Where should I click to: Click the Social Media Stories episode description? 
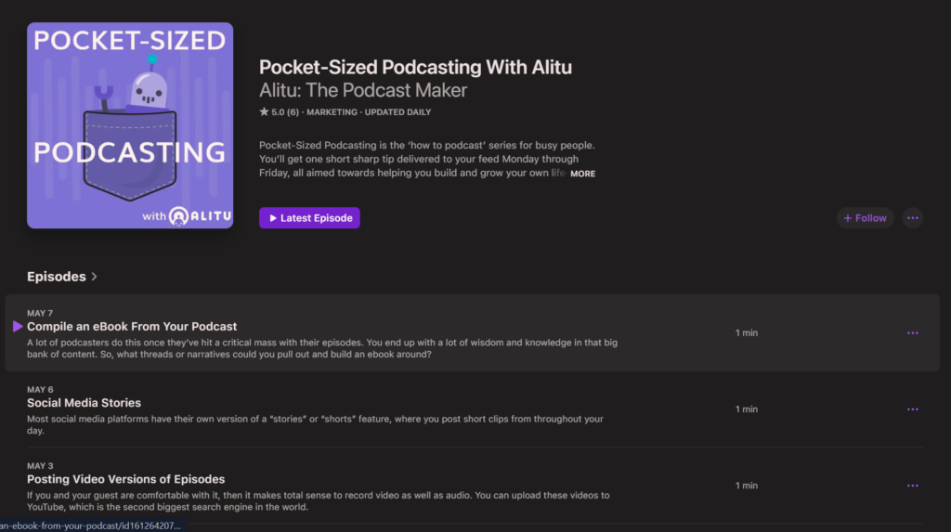pyautogui.click(x=315, y=425)
